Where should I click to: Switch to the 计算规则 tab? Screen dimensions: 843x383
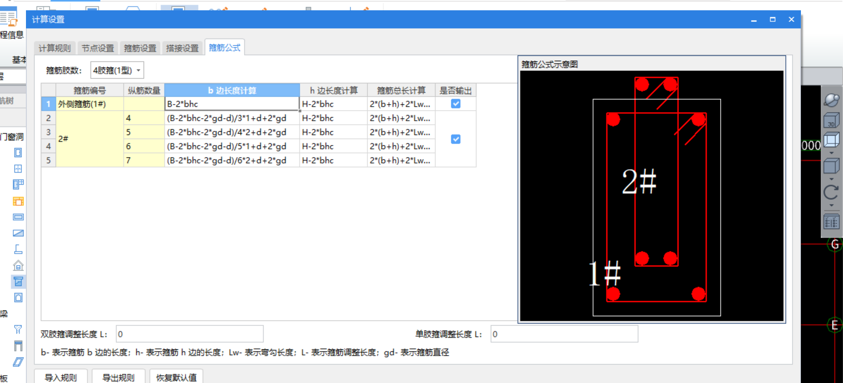click(55, 48)
